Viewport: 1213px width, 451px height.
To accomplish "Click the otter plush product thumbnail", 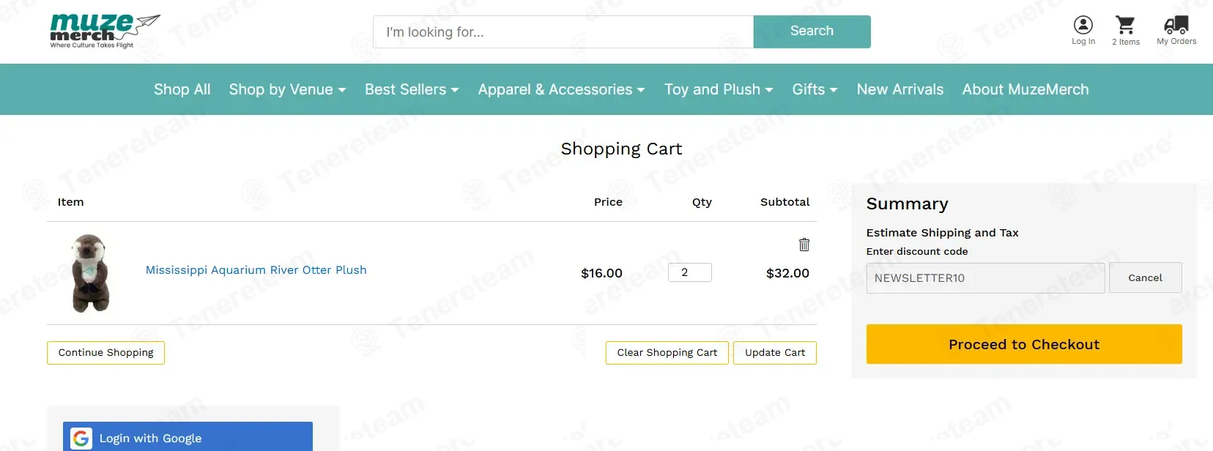I will click(91, 273).
